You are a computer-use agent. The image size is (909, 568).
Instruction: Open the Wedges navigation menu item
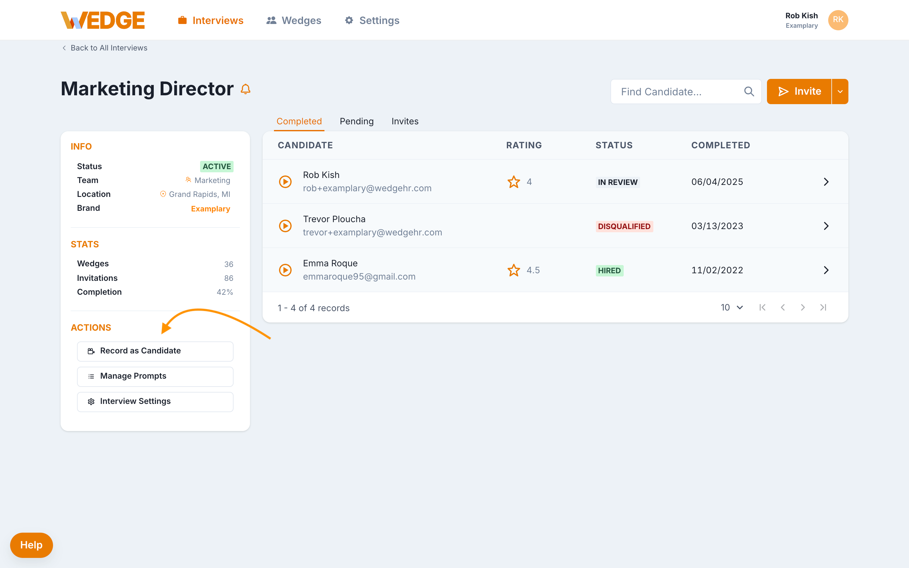click(293, 20)
